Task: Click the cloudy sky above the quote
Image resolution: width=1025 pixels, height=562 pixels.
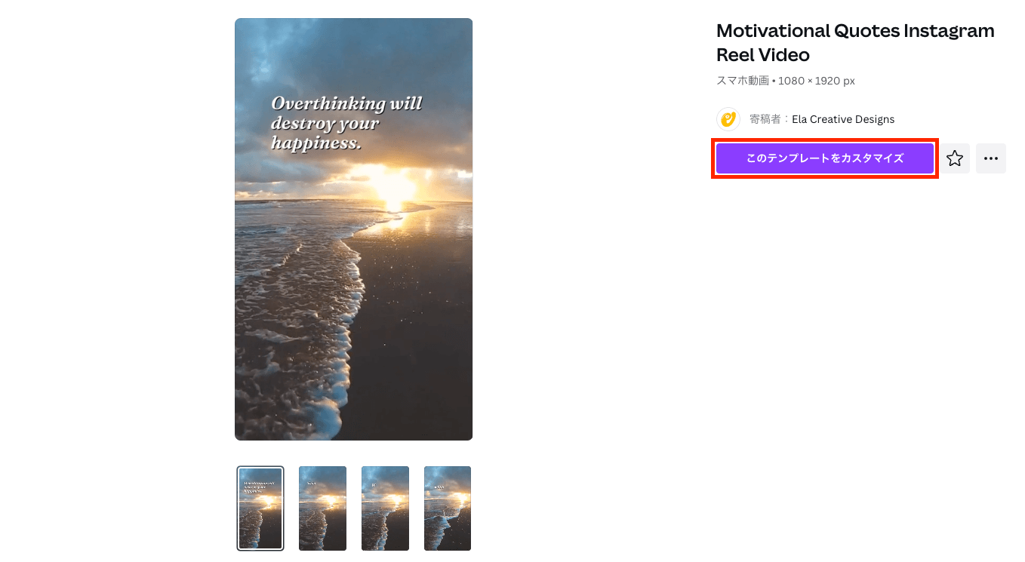Action: tap(353, 54)
